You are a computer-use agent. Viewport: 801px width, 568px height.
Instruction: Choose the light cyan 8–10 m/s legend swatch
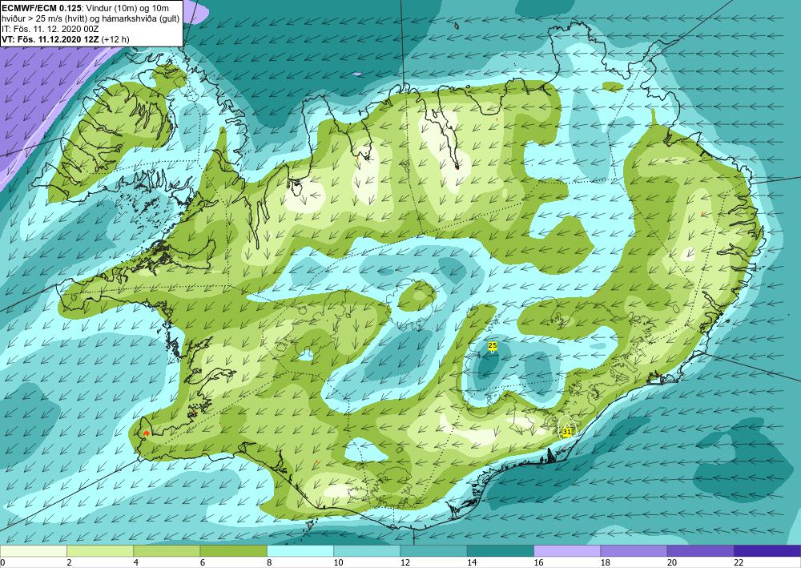[300, 550]
